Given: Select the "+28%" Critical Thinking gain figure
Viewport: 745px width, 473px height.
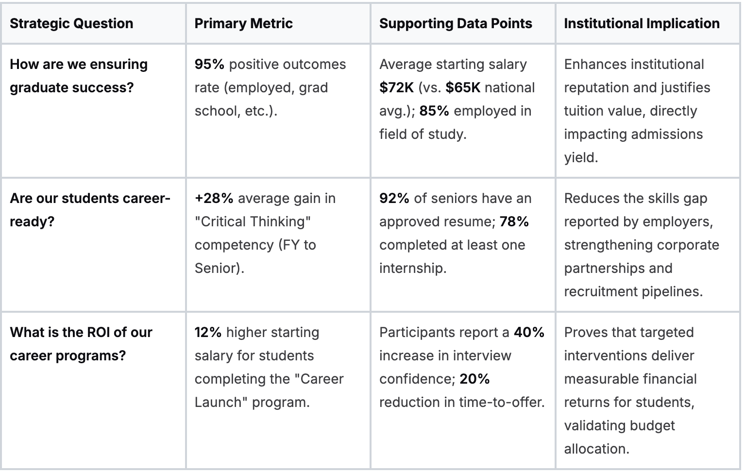Looking at the screenshot, I should [x=214, y=199].
